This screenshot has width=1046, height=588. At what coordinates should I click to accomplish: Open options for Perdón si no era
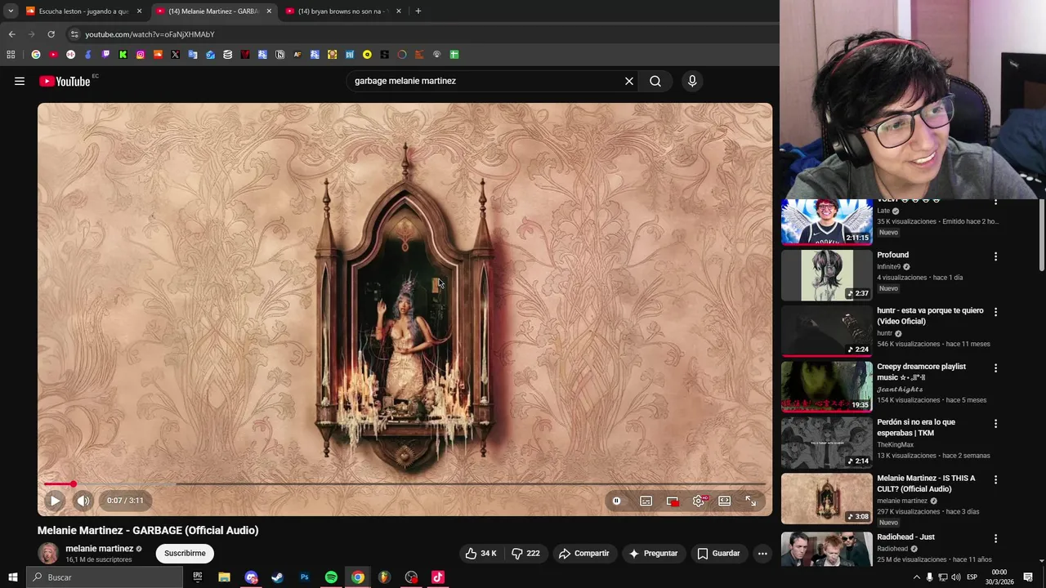point(995,424)
